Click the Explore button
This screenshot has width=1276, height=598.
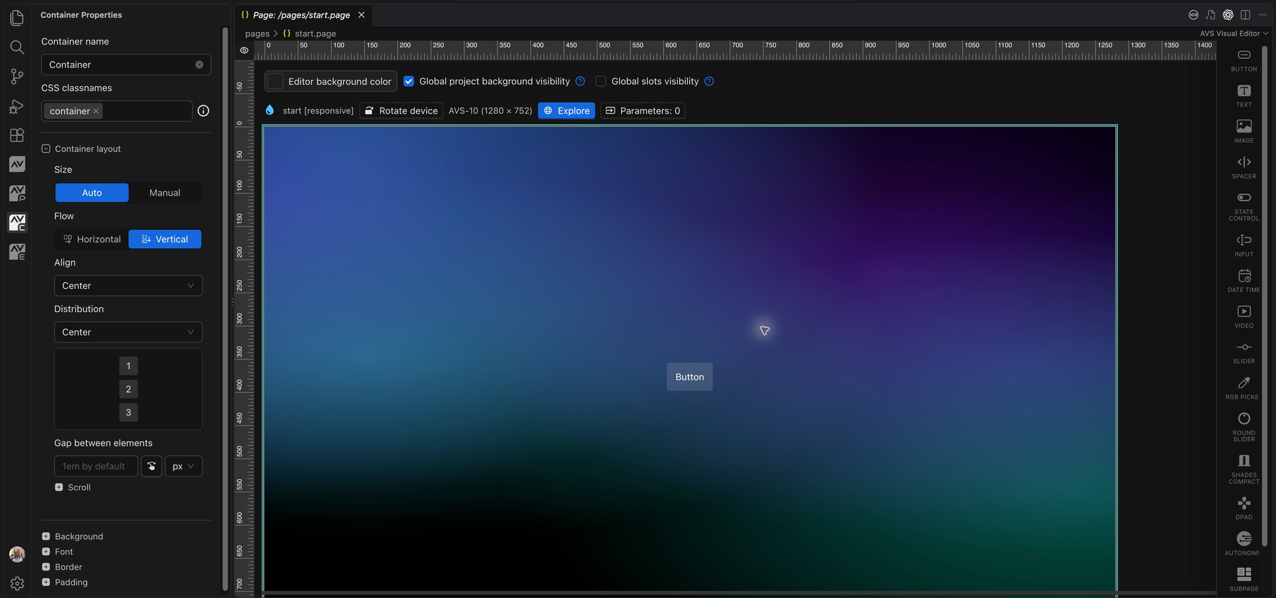point(566,111)
